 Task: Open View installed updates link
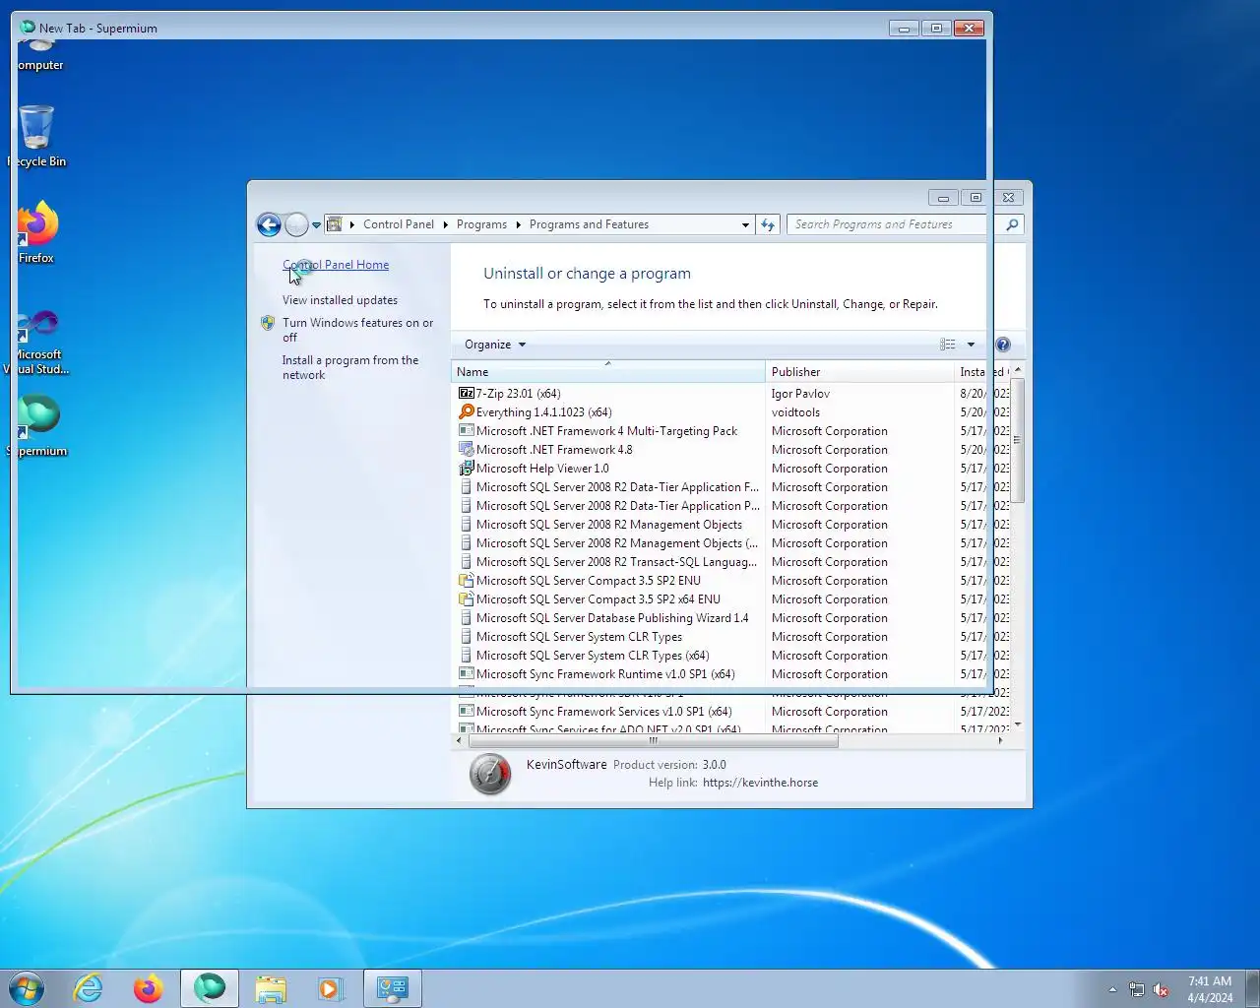coord(340,300)
